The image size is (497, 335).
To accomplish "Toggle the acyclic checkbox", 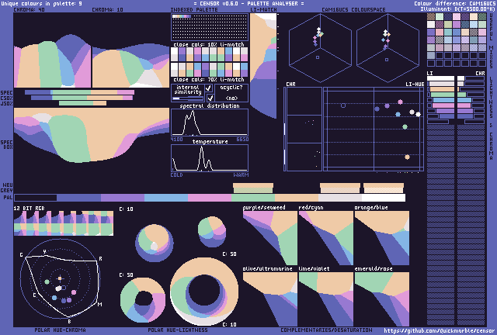I will coord(209,98).
